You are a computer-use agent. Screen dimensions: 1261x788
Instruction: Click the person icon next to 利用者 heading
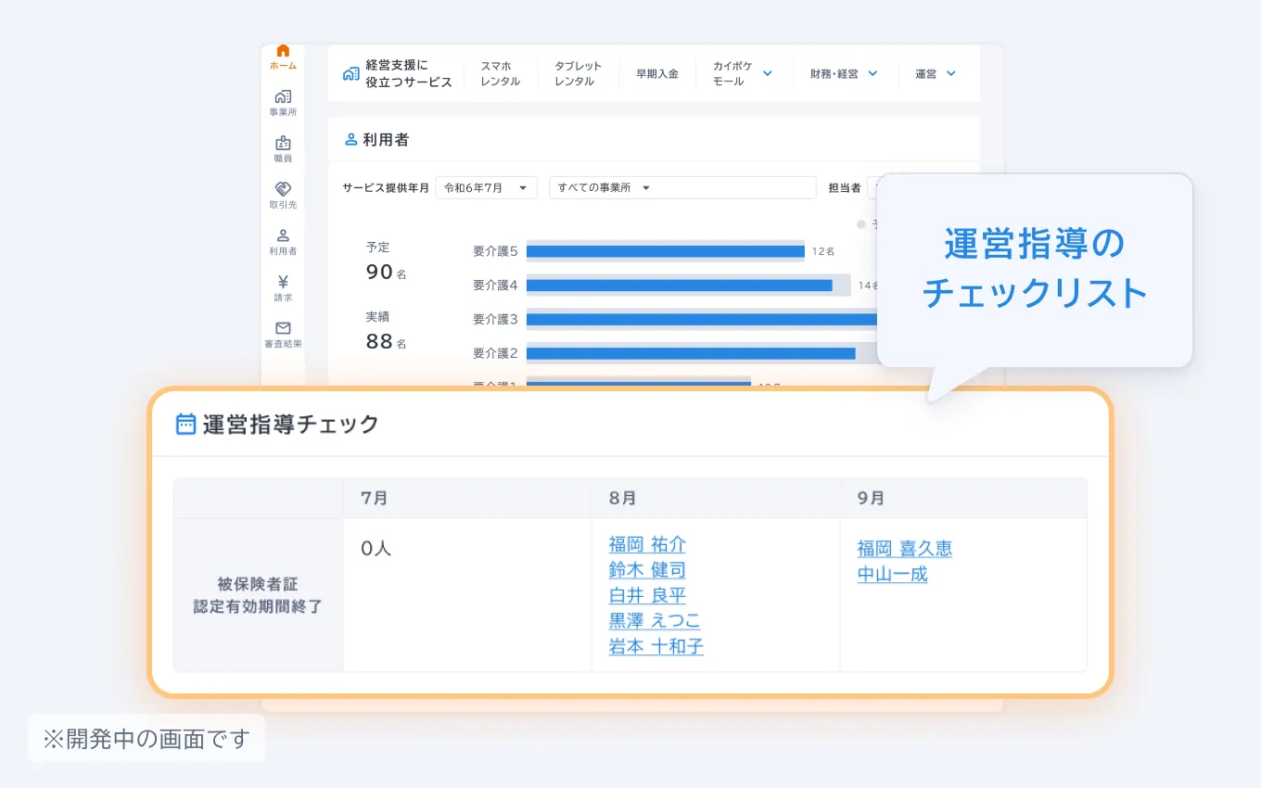point(350,139)
